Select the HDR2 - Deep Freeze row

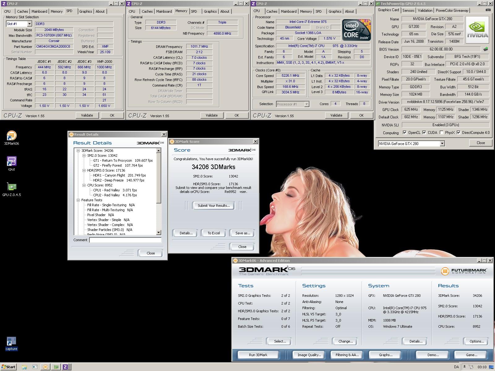pos(118,180)
